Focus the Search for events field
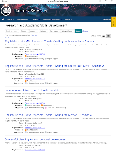This screenshot has width=116, height=151. pyautogui.click(x=12, y=31)
